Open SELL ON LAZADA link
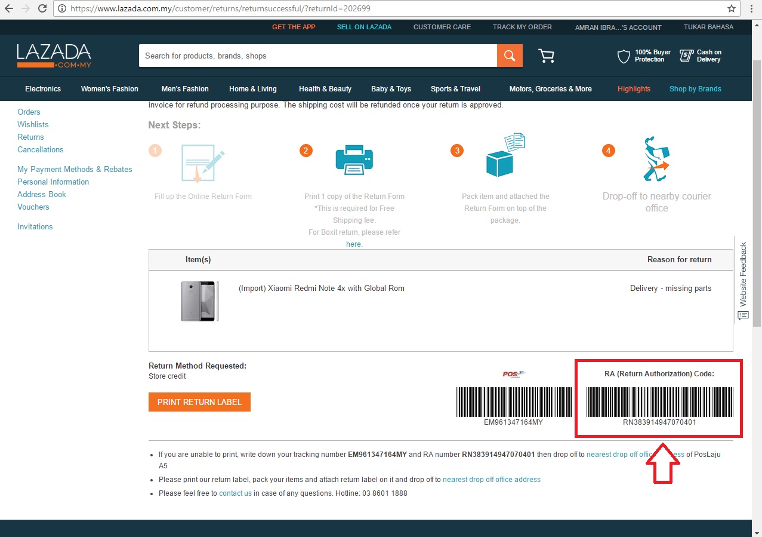 (x=364, y=27)
